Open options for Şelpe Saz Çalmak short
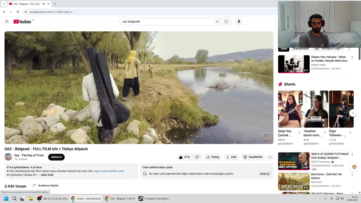The width and height of the screenshot is (361, 203). click(299, 133)
